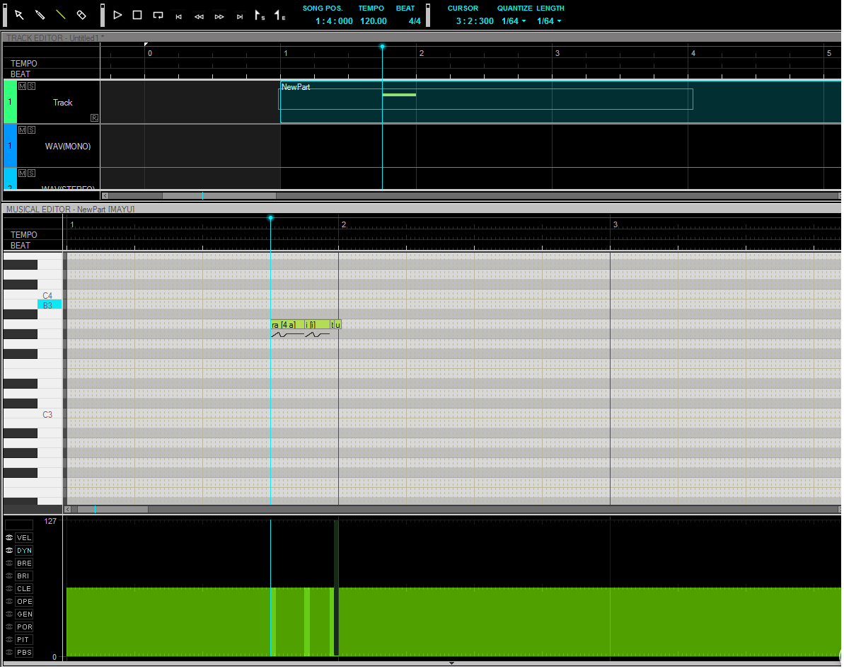Toggle visibility eye for BRE parameter

point(9,564)
